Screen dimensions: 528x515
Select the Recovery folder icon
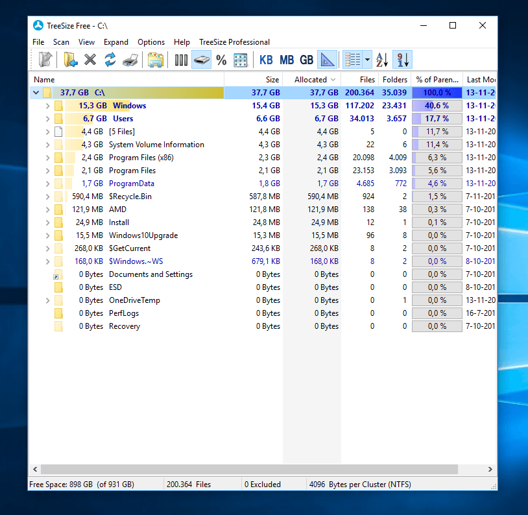58,326
